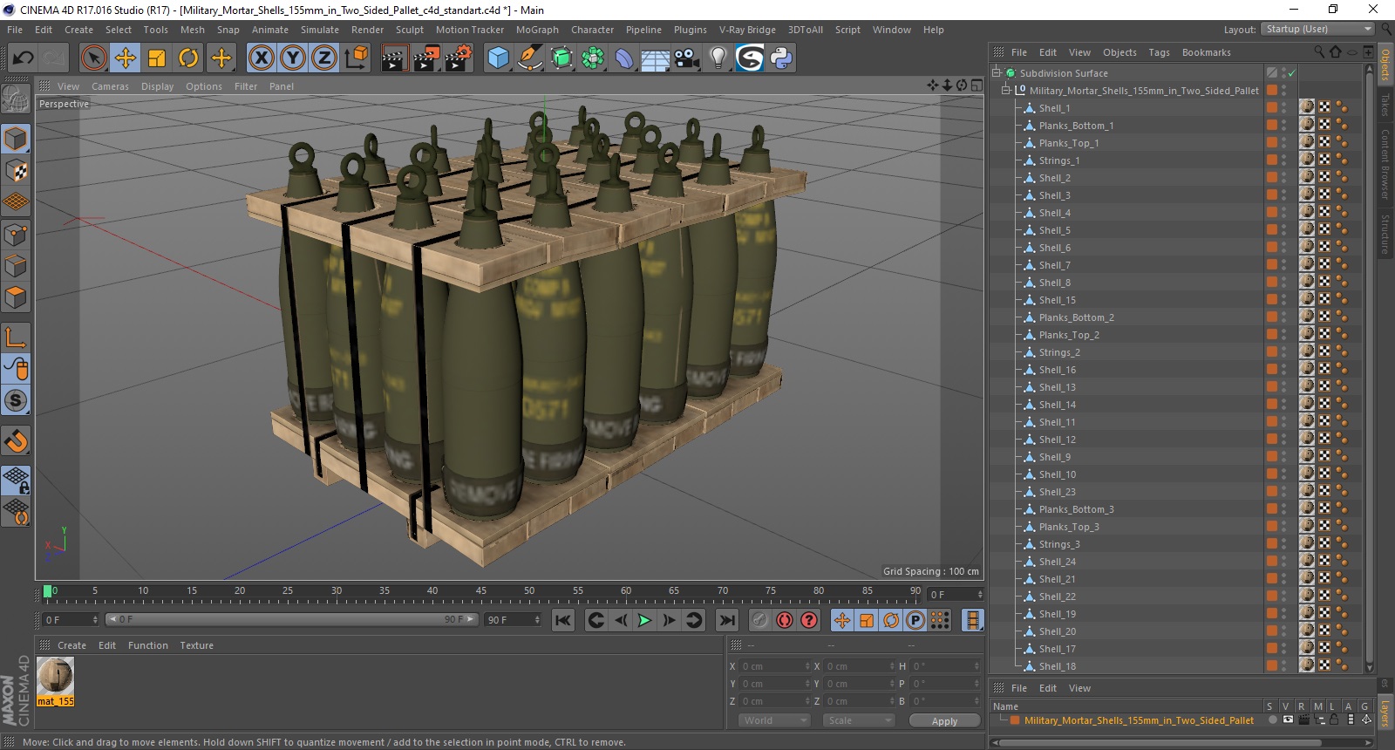Open the Simulate menu
This screenshot has height=750, width=1395.
(x=320, y=30)
